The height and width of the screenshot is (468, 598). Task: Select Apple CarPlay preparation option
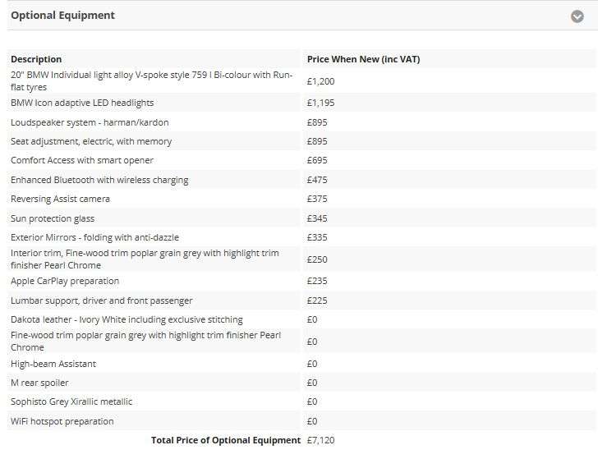point(65,281)
